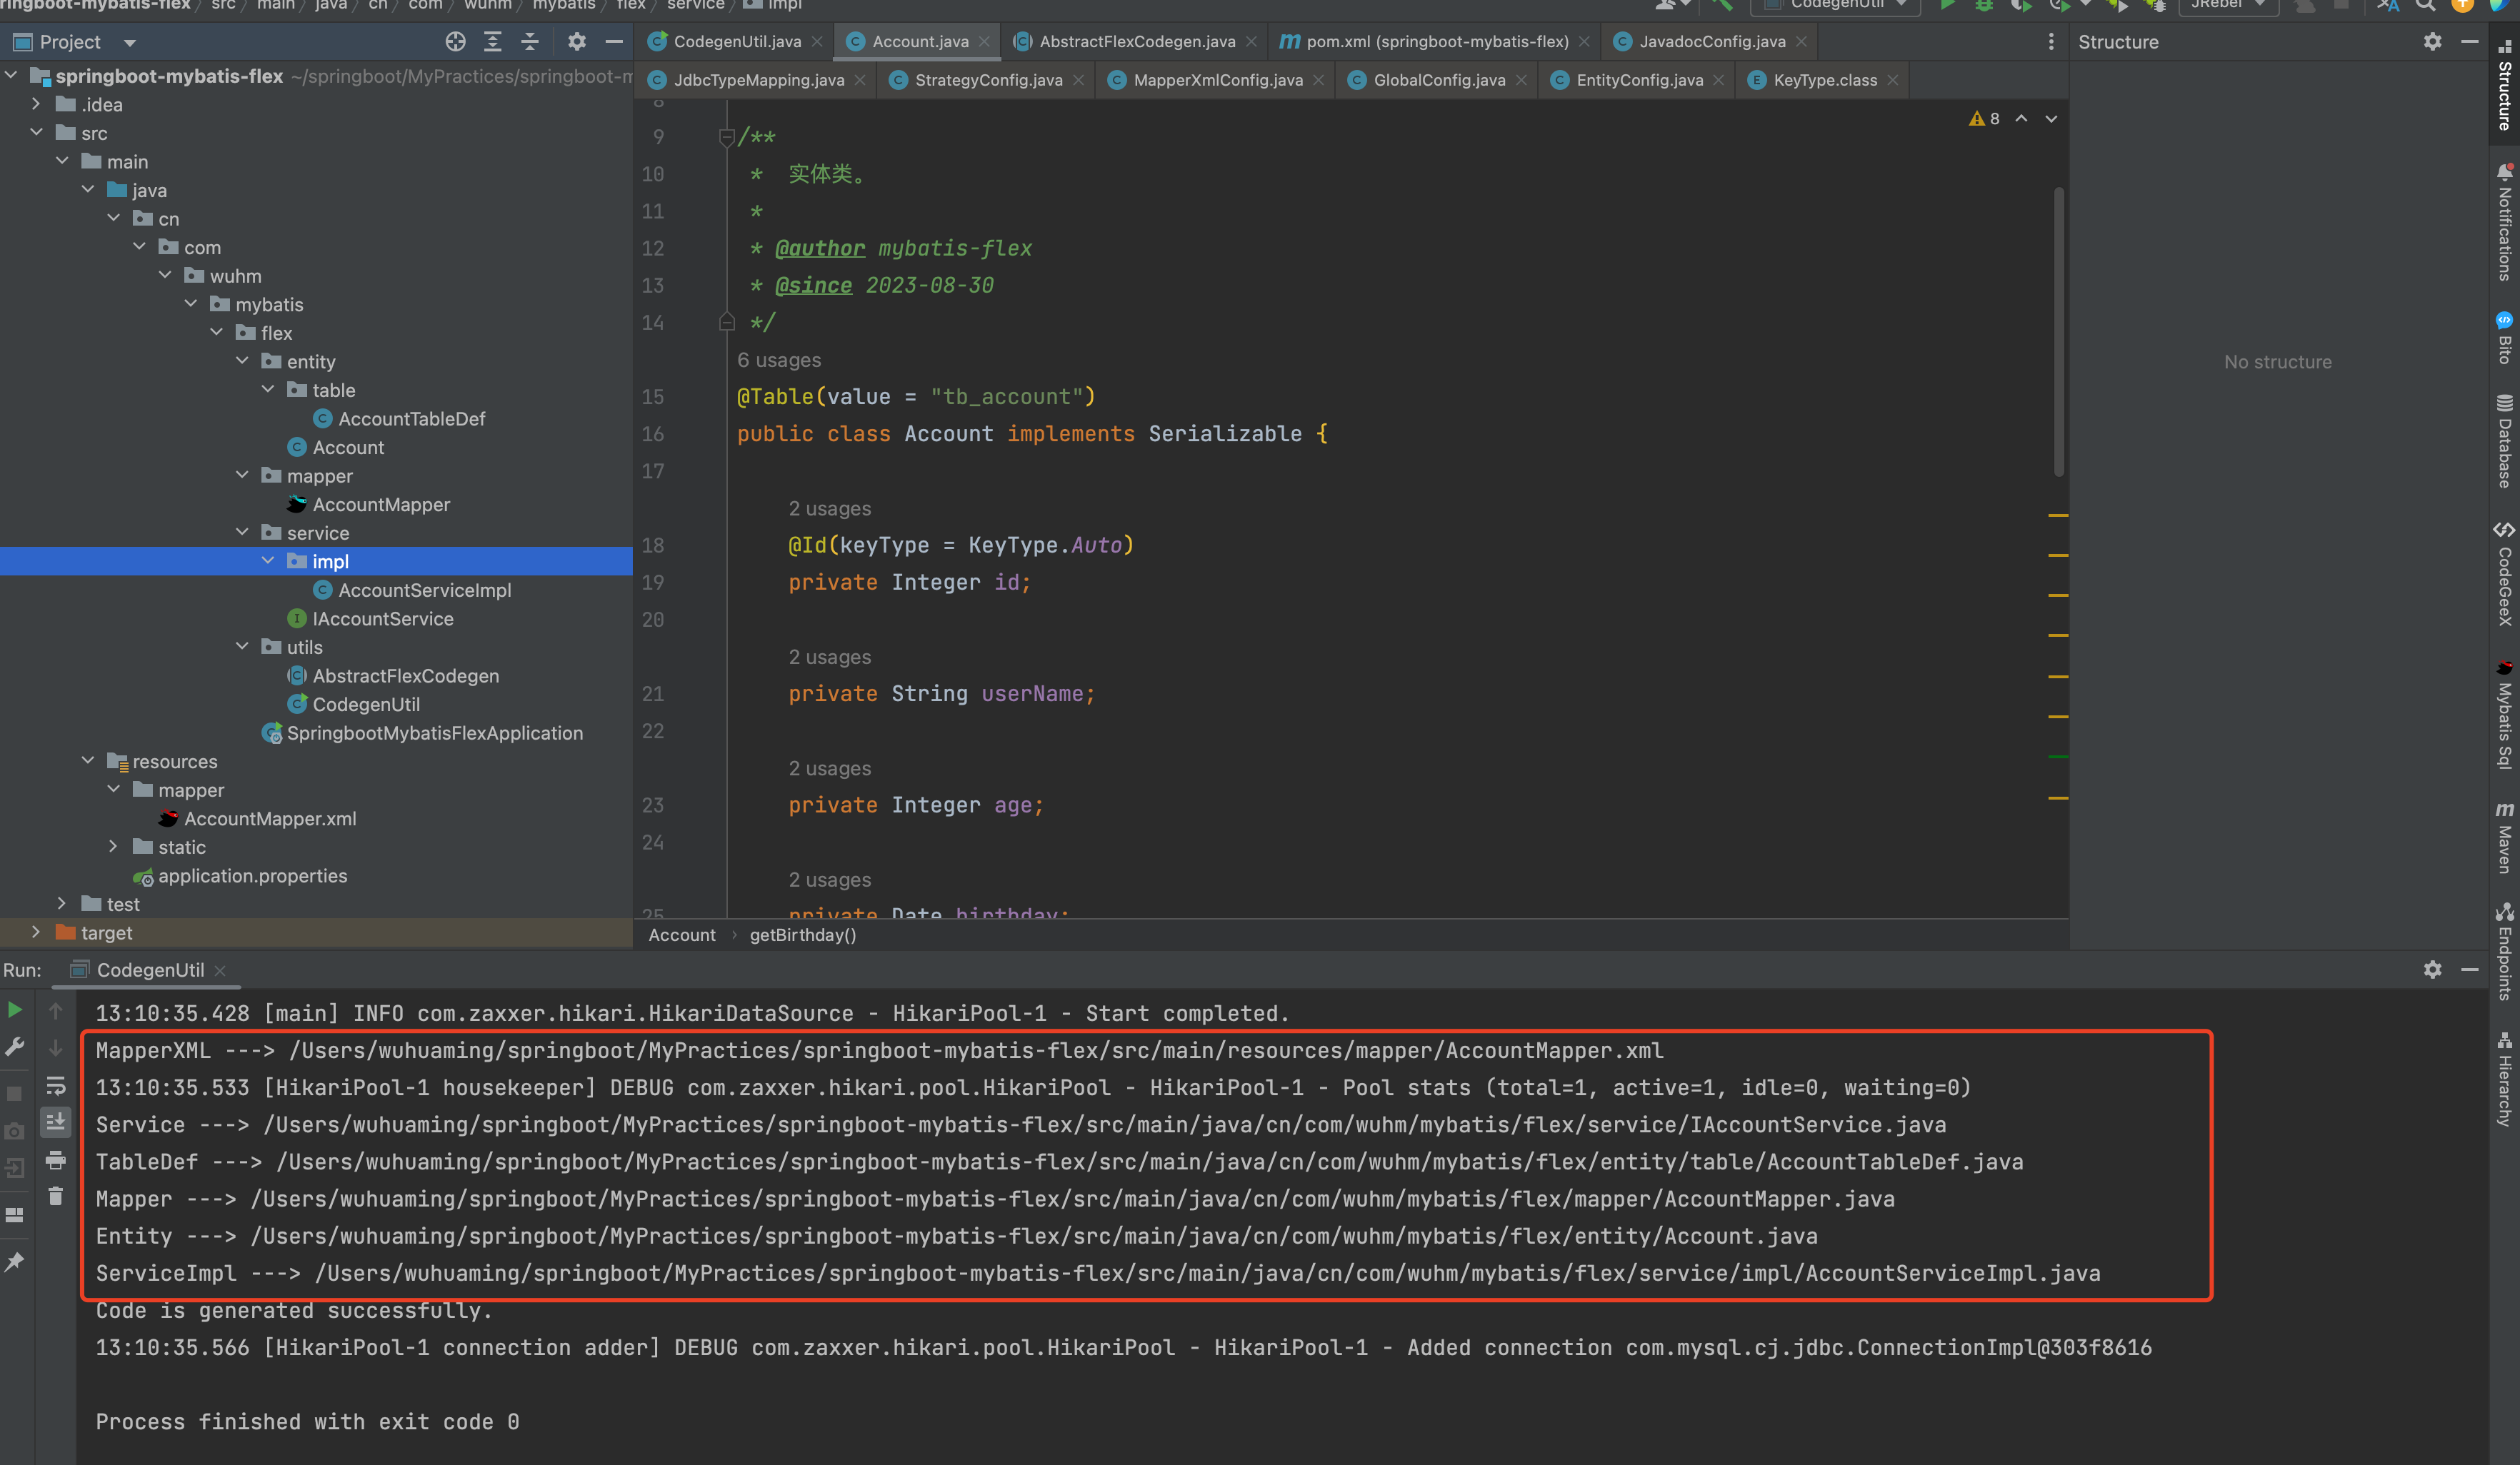Click getBirthday() in editor breadcrumb
The width and height of the screenshot is (2520, 1465).
point(803,935)
